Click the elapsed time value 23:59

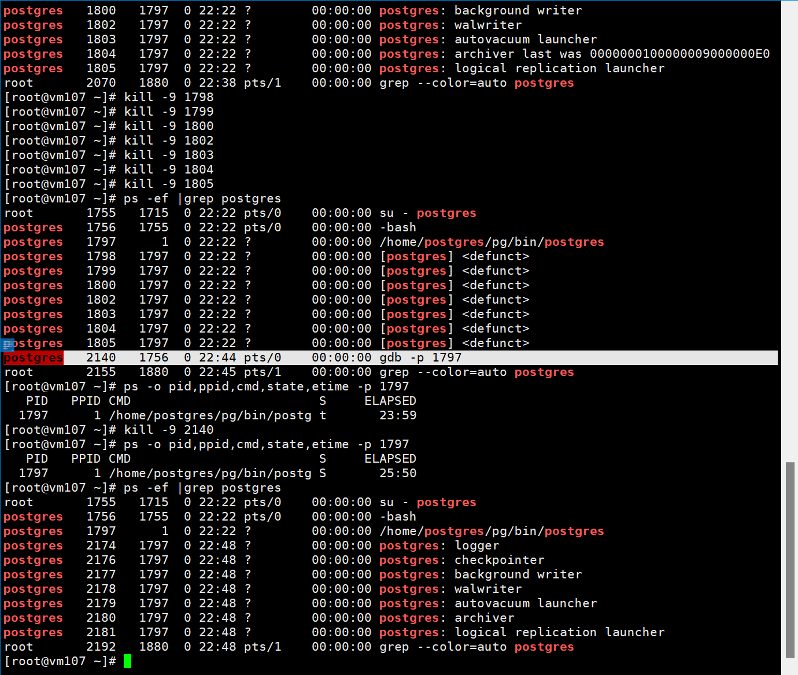click(398, 415)
